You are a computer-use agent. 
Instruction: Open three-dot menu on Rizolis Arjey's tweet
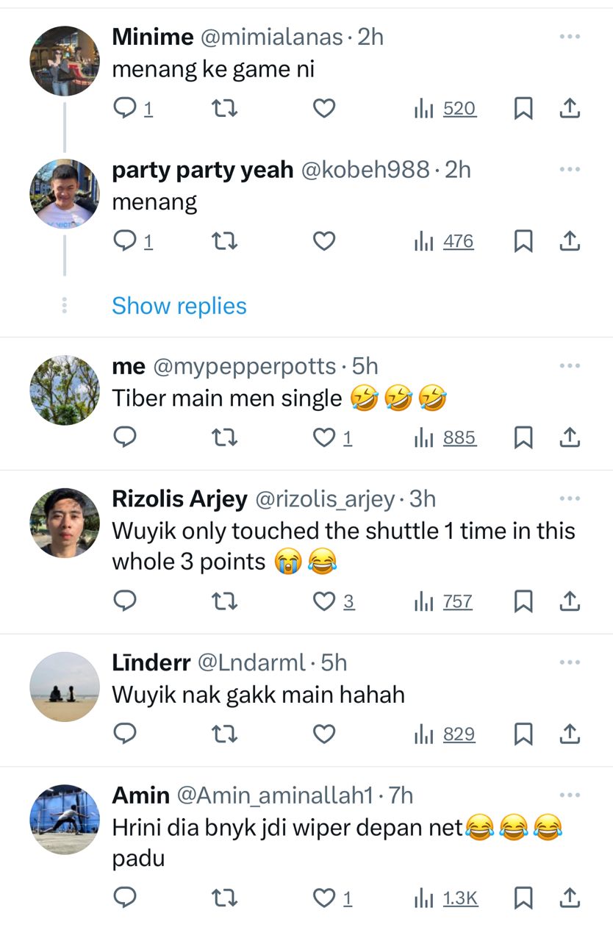click(570, 498)
